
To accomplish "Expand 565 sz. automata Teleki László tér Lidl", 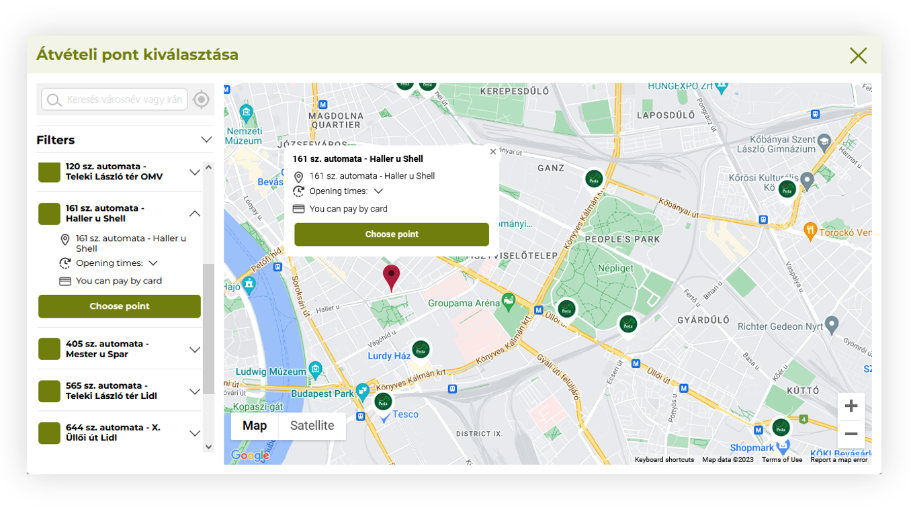I will click(195, 391).
